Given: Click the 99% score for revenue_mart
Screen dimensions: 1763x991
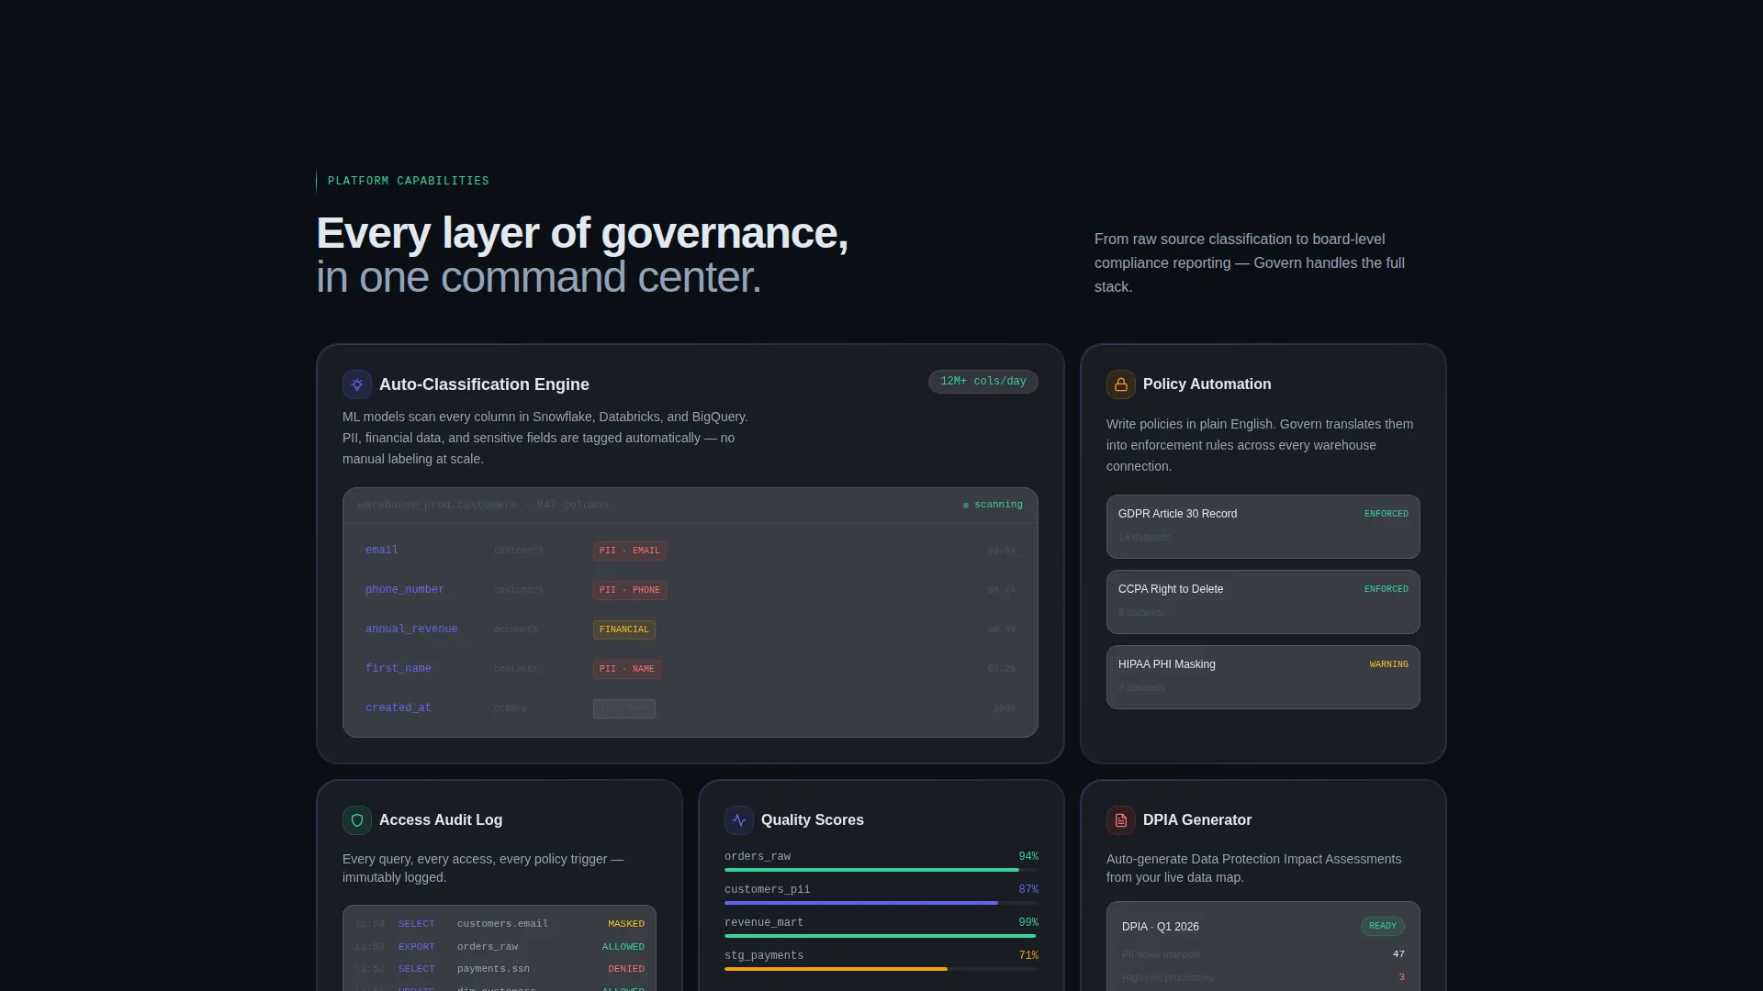Looking at the screenshot, I should pyautogui.click(x=1028, y=923).
